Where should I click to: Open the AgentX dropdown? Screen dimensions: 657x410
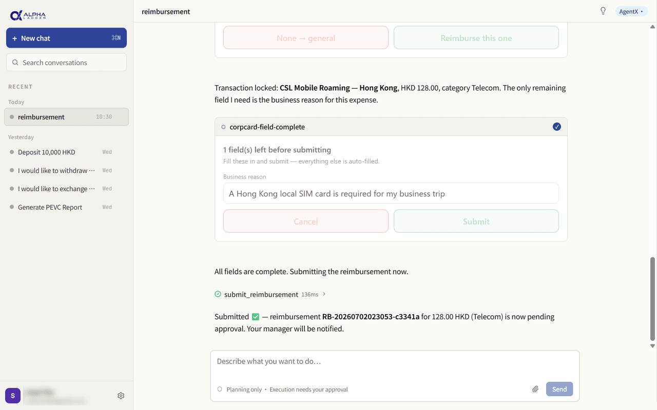[x=631, y=11]
